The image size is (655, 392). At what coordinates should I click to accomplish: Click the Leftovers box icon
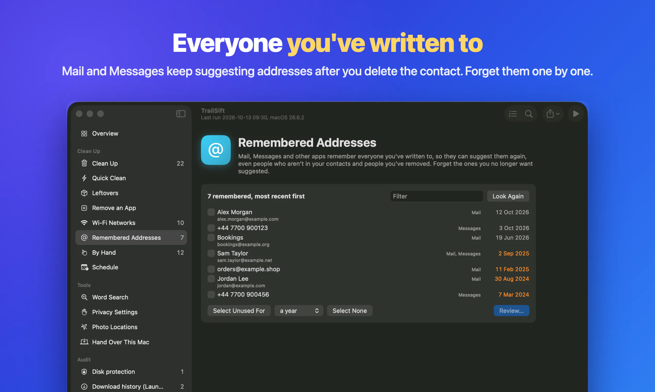tap(84, 193)
